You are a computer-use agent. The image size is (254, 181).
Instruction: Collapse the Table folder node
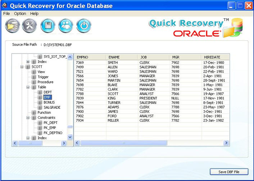tap(28, 87)
